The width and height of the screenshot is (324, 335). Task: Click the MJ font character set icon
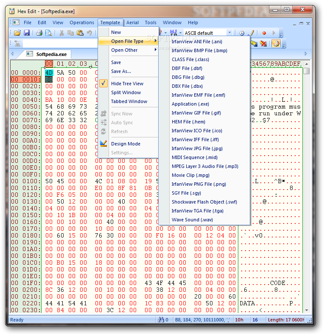click(173, 33)
